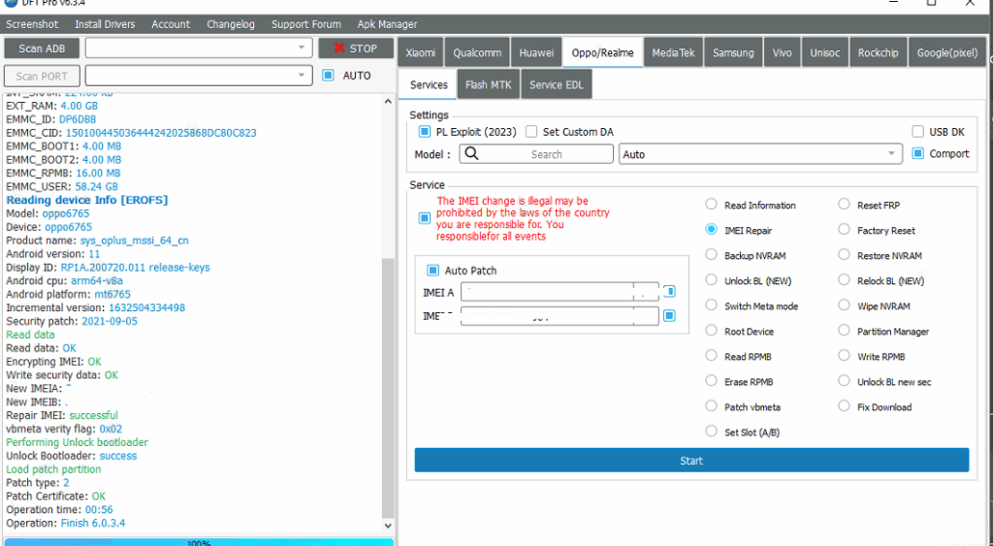
Task: Enable Set Custom DA checkbox
Action: (x=531, y=132)
